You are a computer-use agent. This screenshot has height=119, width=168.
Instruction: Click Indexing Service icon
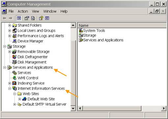pyautogui.click(x=14, y=83)
